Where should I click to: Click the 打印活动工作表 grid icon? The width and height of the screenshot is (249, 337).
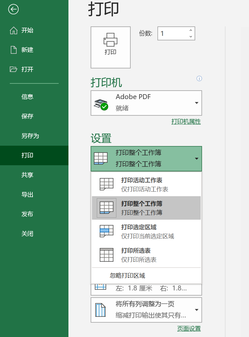pos(107,184)
